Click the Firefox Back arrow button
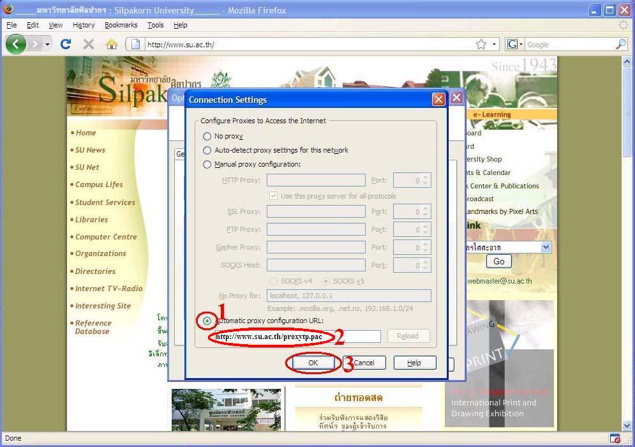 [x=16, y=44]
